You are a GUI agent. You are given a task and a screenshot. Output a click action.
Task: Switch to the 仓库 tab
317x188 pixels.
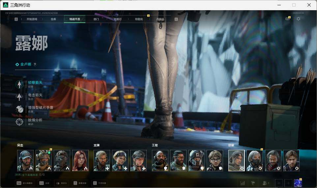53,19
